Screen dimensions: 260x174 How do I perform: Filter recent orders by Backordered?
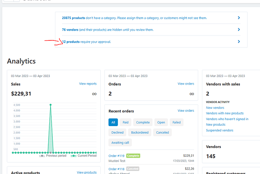tap(140, 132)
